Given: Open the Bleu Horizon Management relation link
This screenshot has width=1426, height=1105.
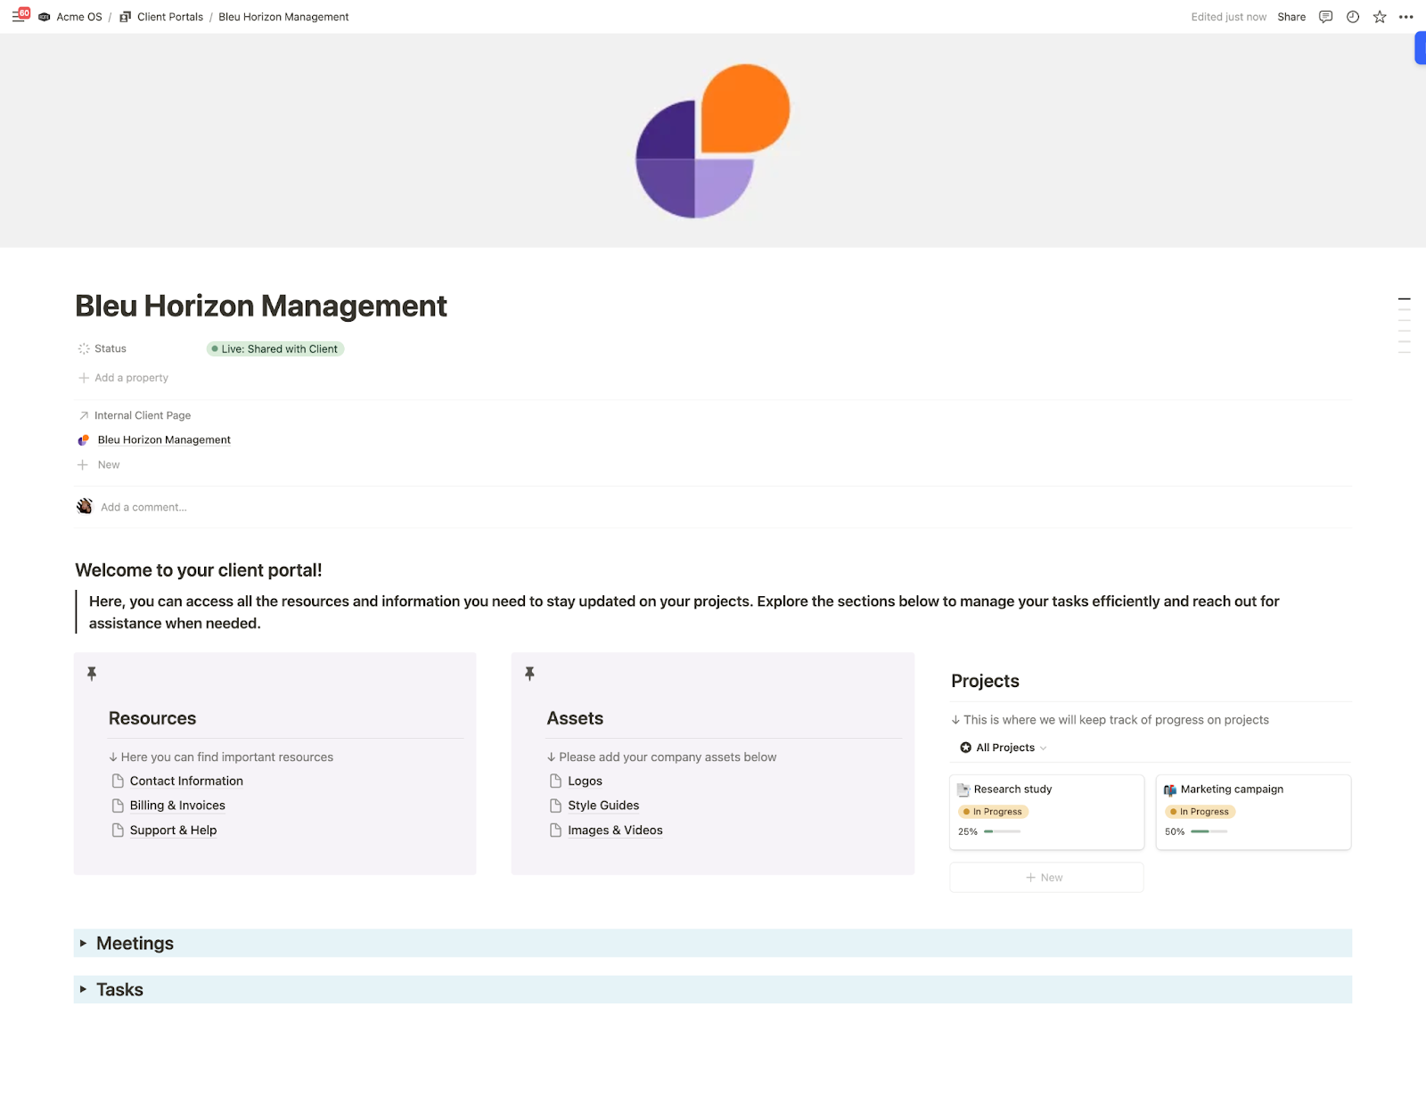Looking at the screenshot, I should (164, 440).
